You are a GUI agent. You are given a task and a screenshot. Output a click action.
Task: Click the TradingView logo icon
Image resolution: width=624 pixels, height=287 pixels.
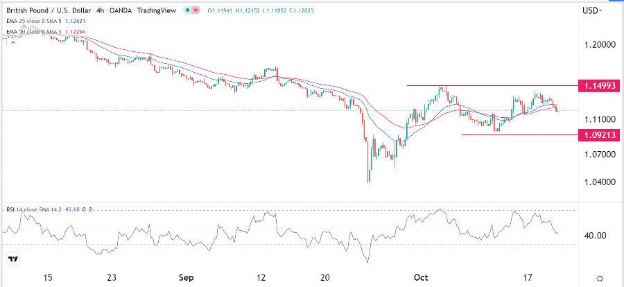tap(12, 260)
